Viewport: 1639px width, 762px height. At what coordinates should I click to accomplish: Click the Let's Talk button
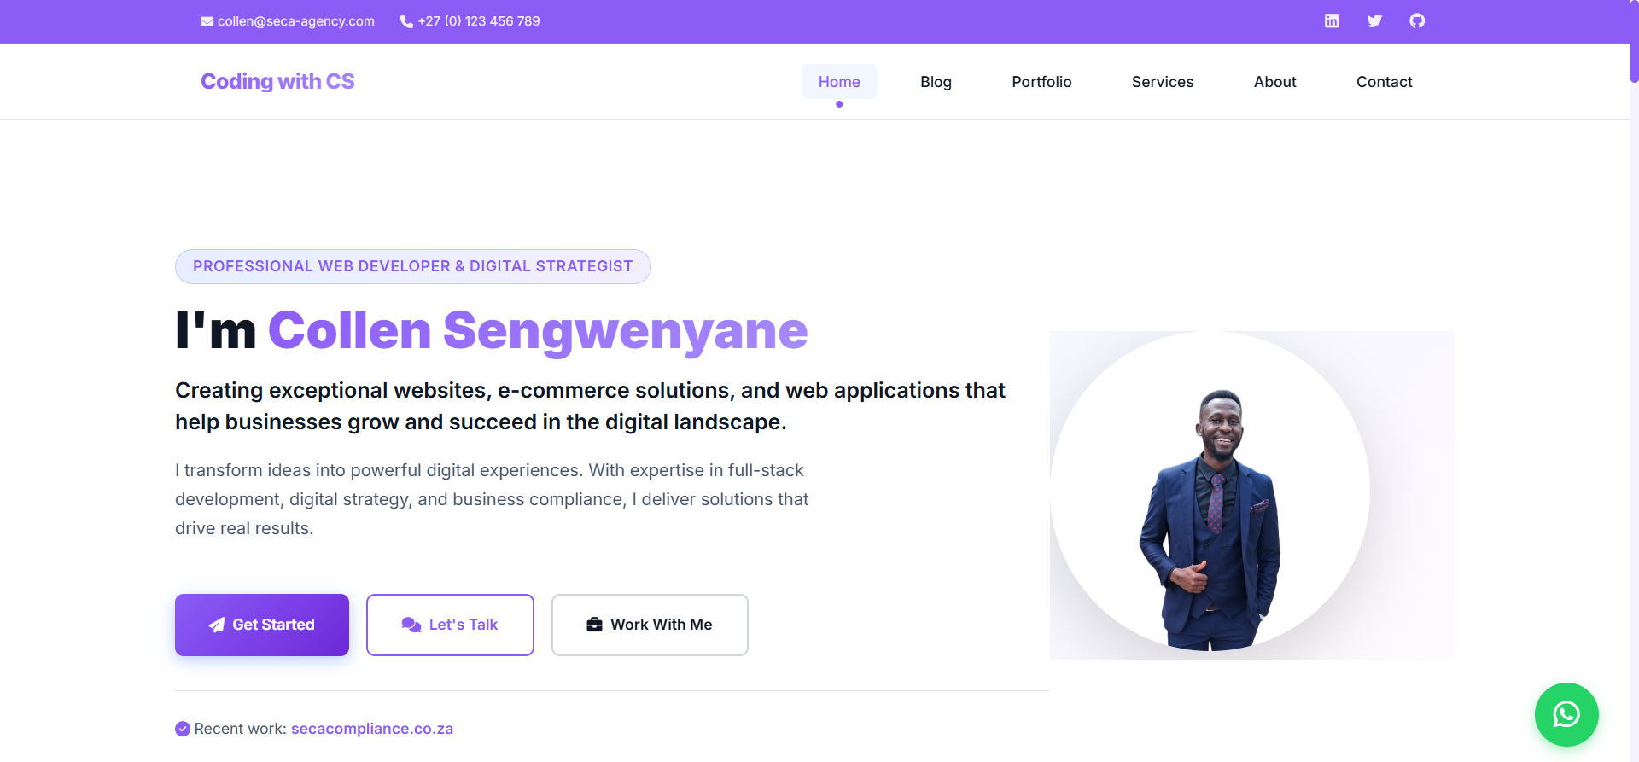pyautogui.click(x=450, y=625)
